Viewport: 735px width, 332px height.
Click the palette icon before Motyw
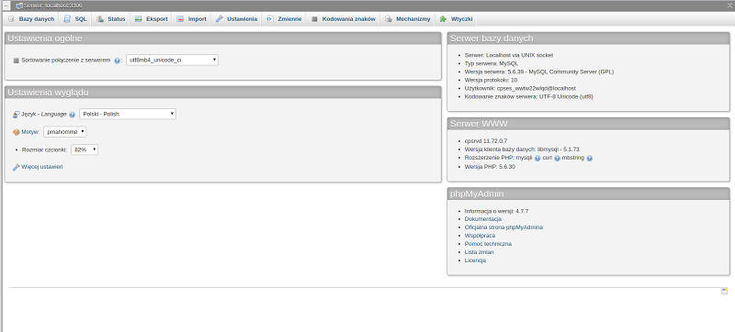17,132
